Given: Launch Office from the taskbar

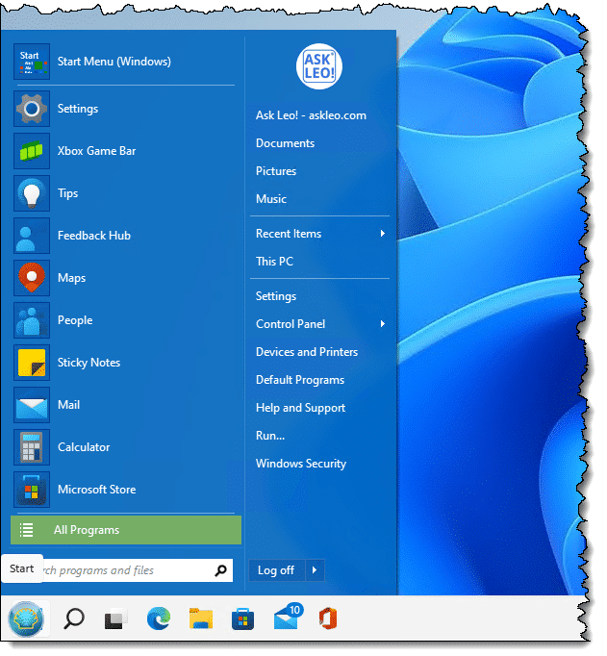Looking at the screenshot, I should (x=328, y=618).
